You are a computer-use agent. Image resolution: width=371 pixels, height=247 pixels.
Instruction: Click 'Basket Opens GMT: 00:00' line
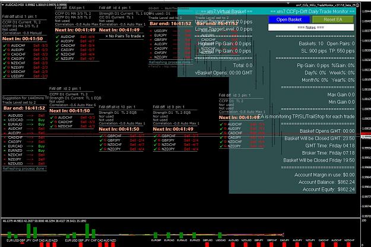327,131
